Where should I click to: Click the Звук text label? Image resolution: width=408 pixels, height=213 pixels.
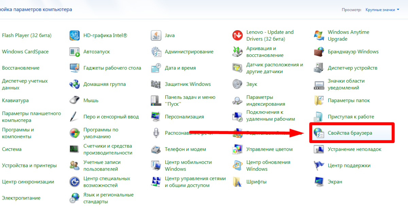coord(252,84)
